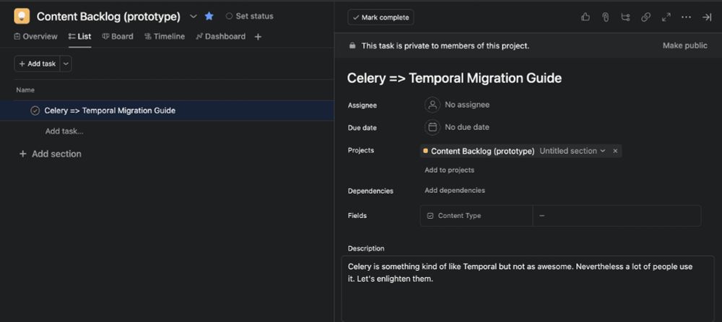Click the Add task button
722x322 pixels.
click(38, 64)
